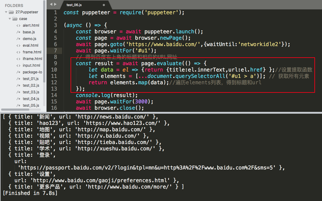Click the 27.Puppeteer folder icon
The image size is (322, 201).
12,12
